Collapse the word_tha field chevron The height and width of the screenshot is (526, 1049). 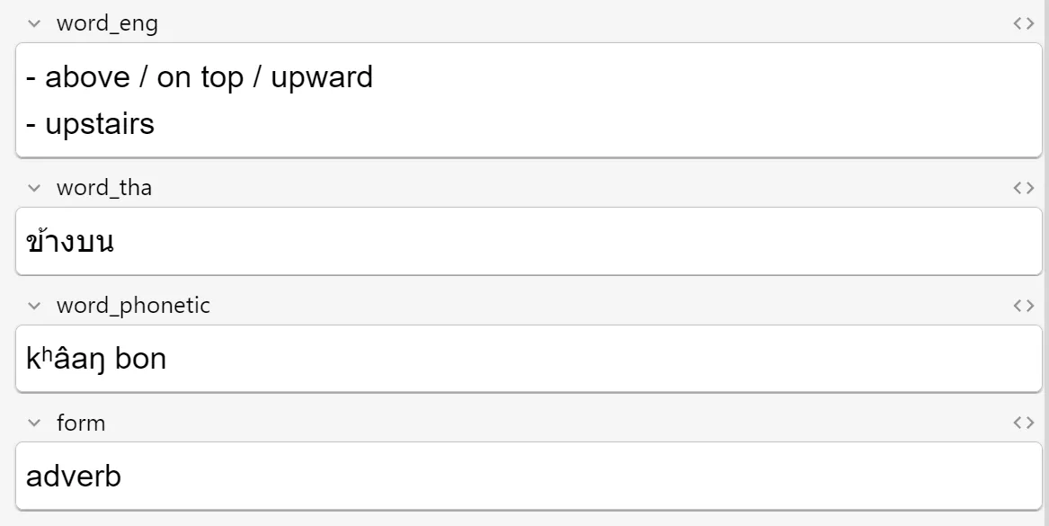34,188
